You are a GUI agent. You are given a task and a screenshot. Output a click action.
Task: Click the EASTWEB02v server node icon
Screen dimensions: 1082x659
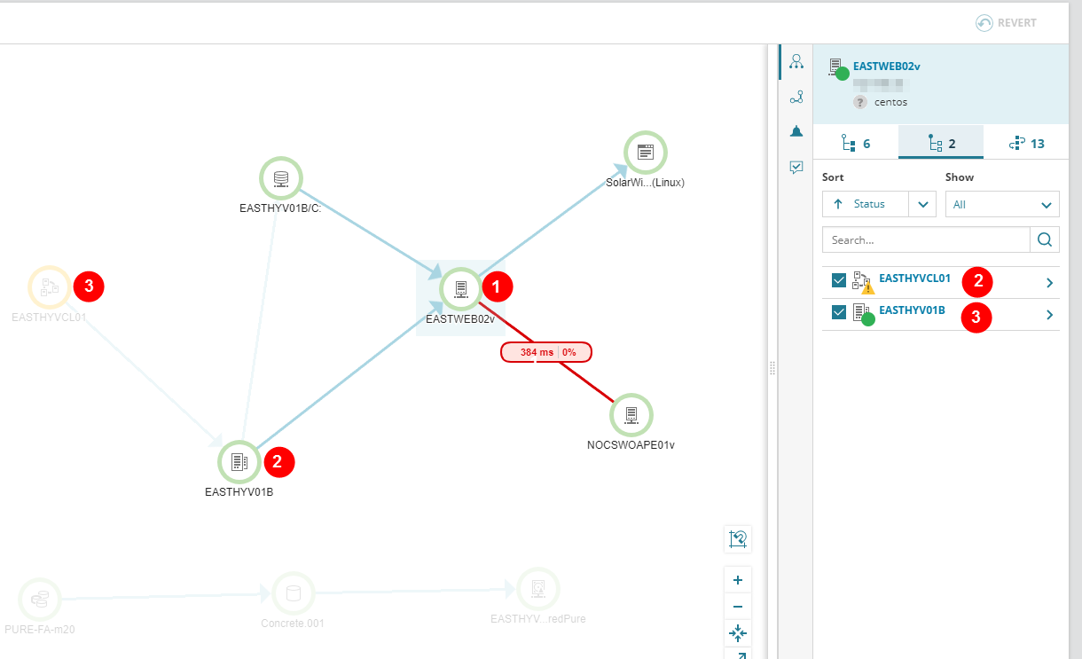tap(461, 288)
